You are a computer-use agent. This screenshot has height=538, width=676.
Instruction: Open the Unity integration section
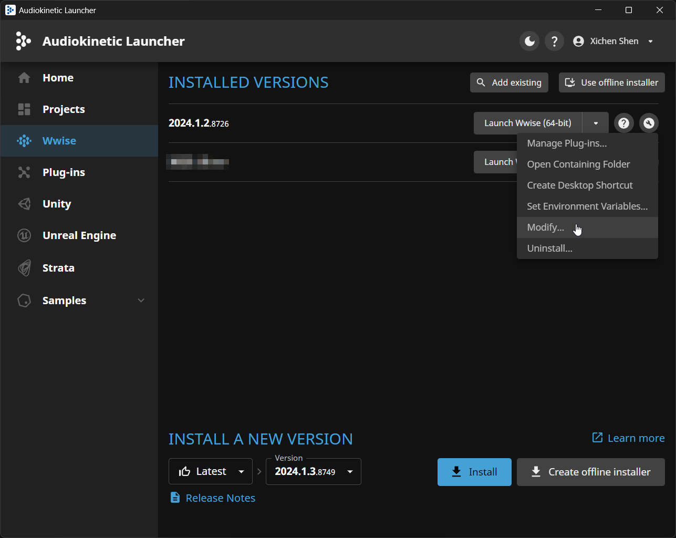(79, 204)
